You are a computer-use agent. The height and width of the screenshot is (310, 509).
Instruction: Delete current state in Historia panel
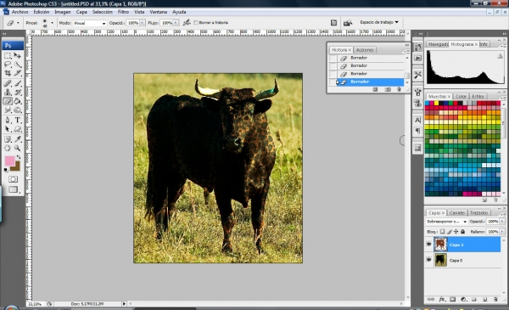click(x=399, y=89)
